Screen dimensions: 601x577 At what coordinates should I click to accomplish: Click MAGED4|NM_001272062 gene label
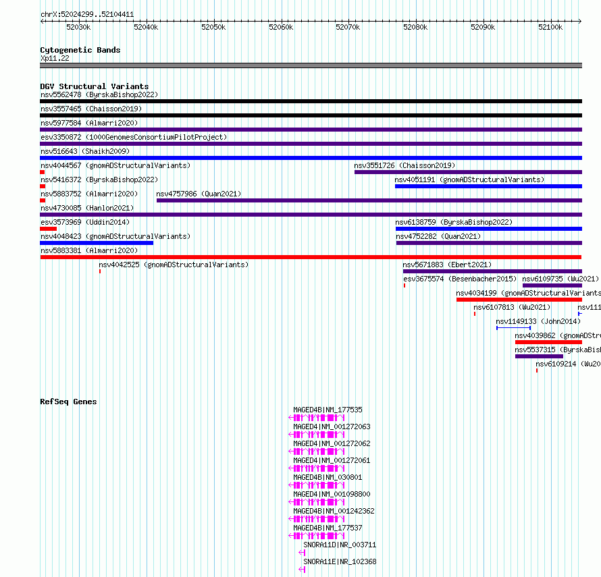pos(332,443)
